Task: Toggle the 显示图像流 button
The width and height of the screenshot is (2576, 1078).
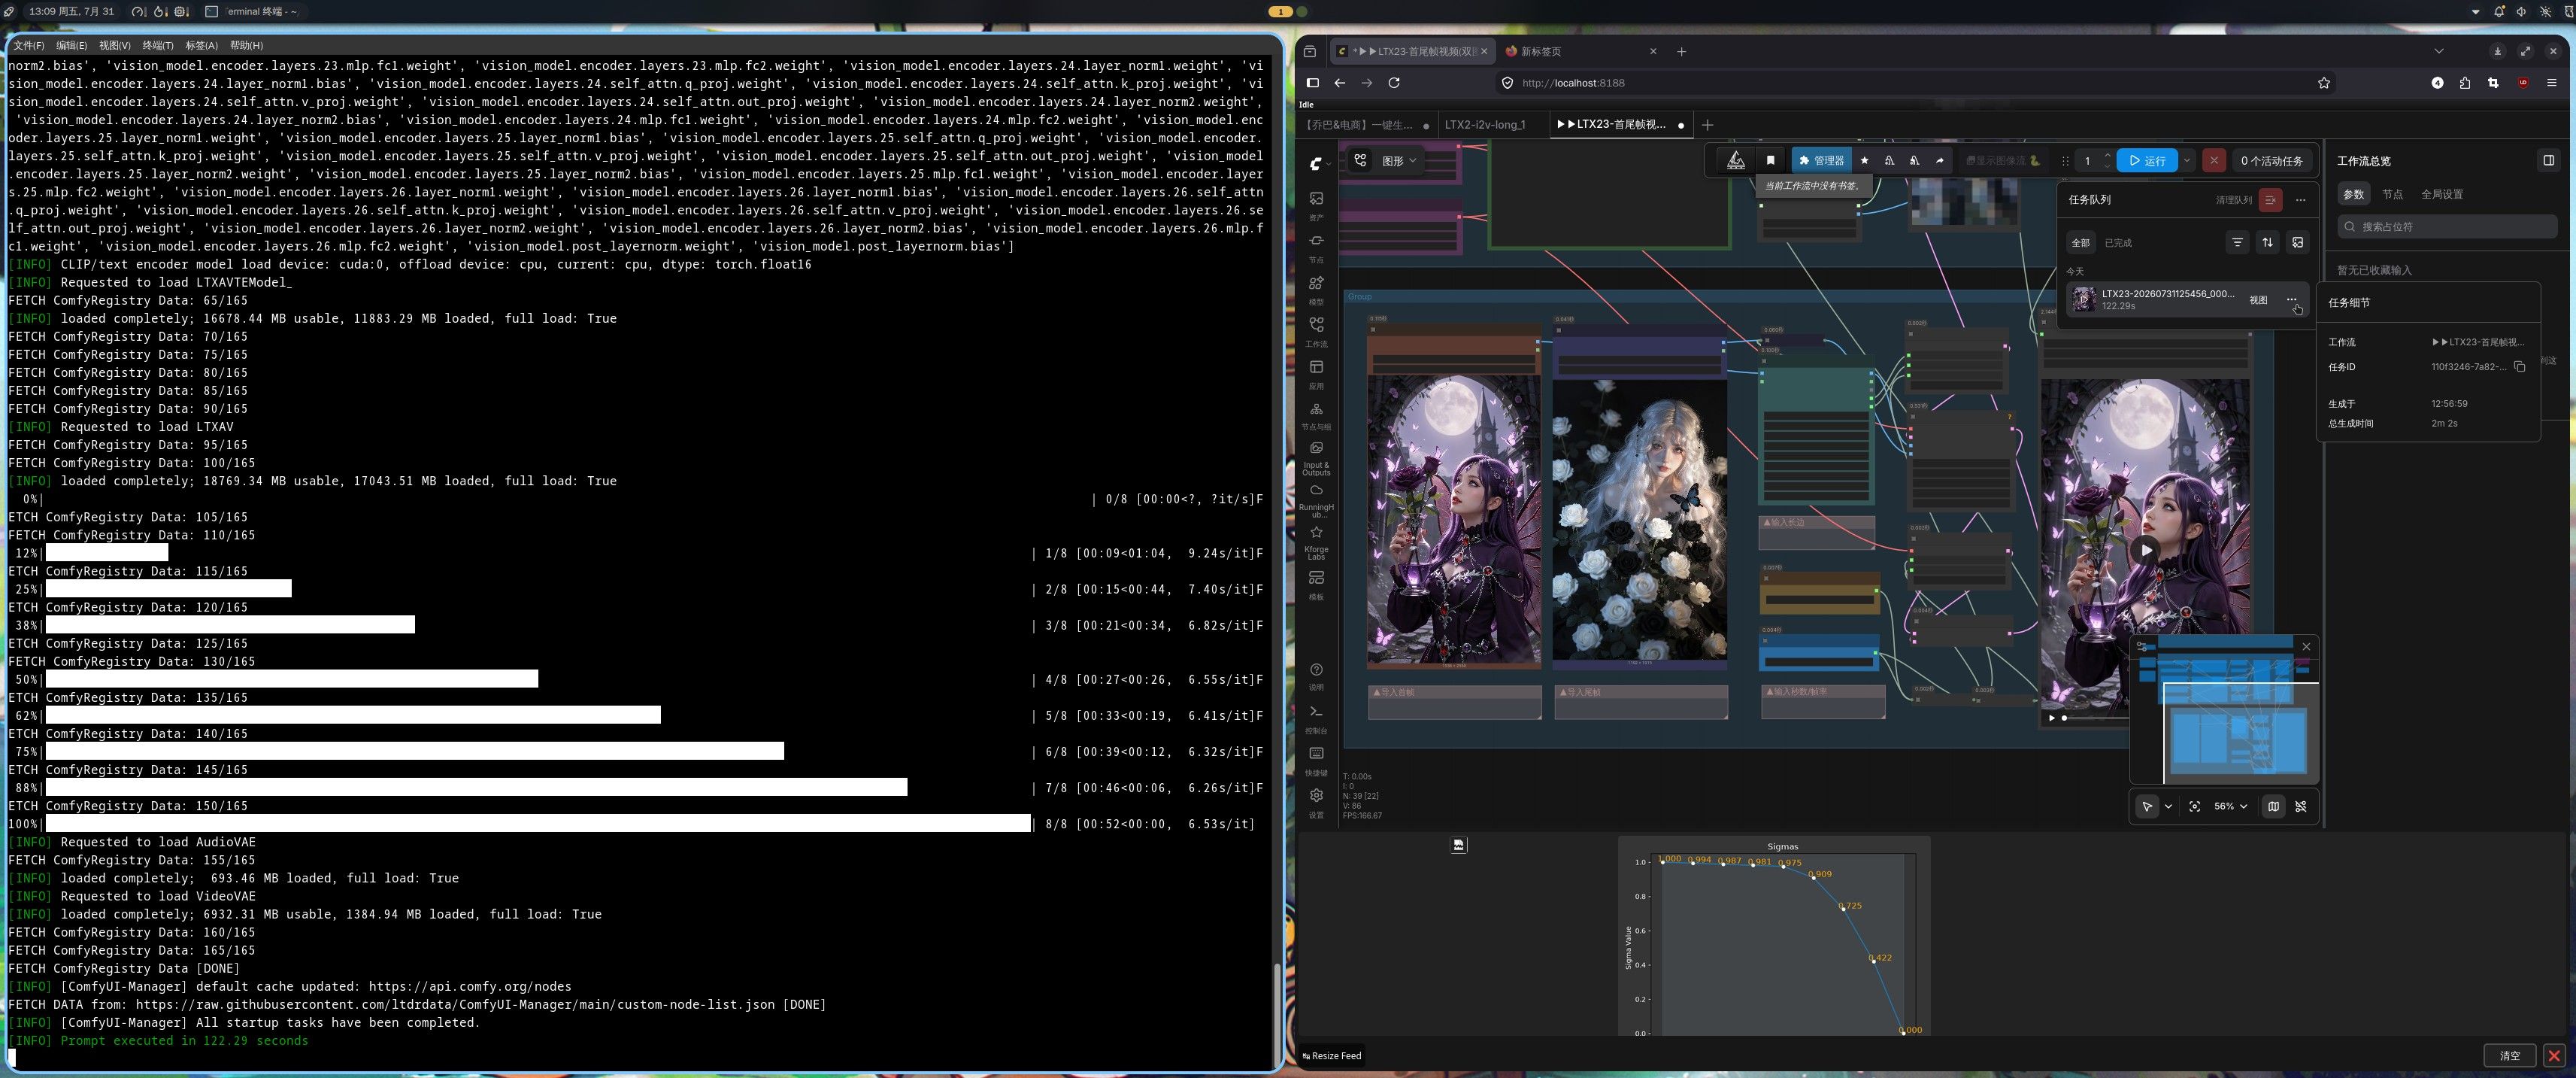Action: (2003, 160)
